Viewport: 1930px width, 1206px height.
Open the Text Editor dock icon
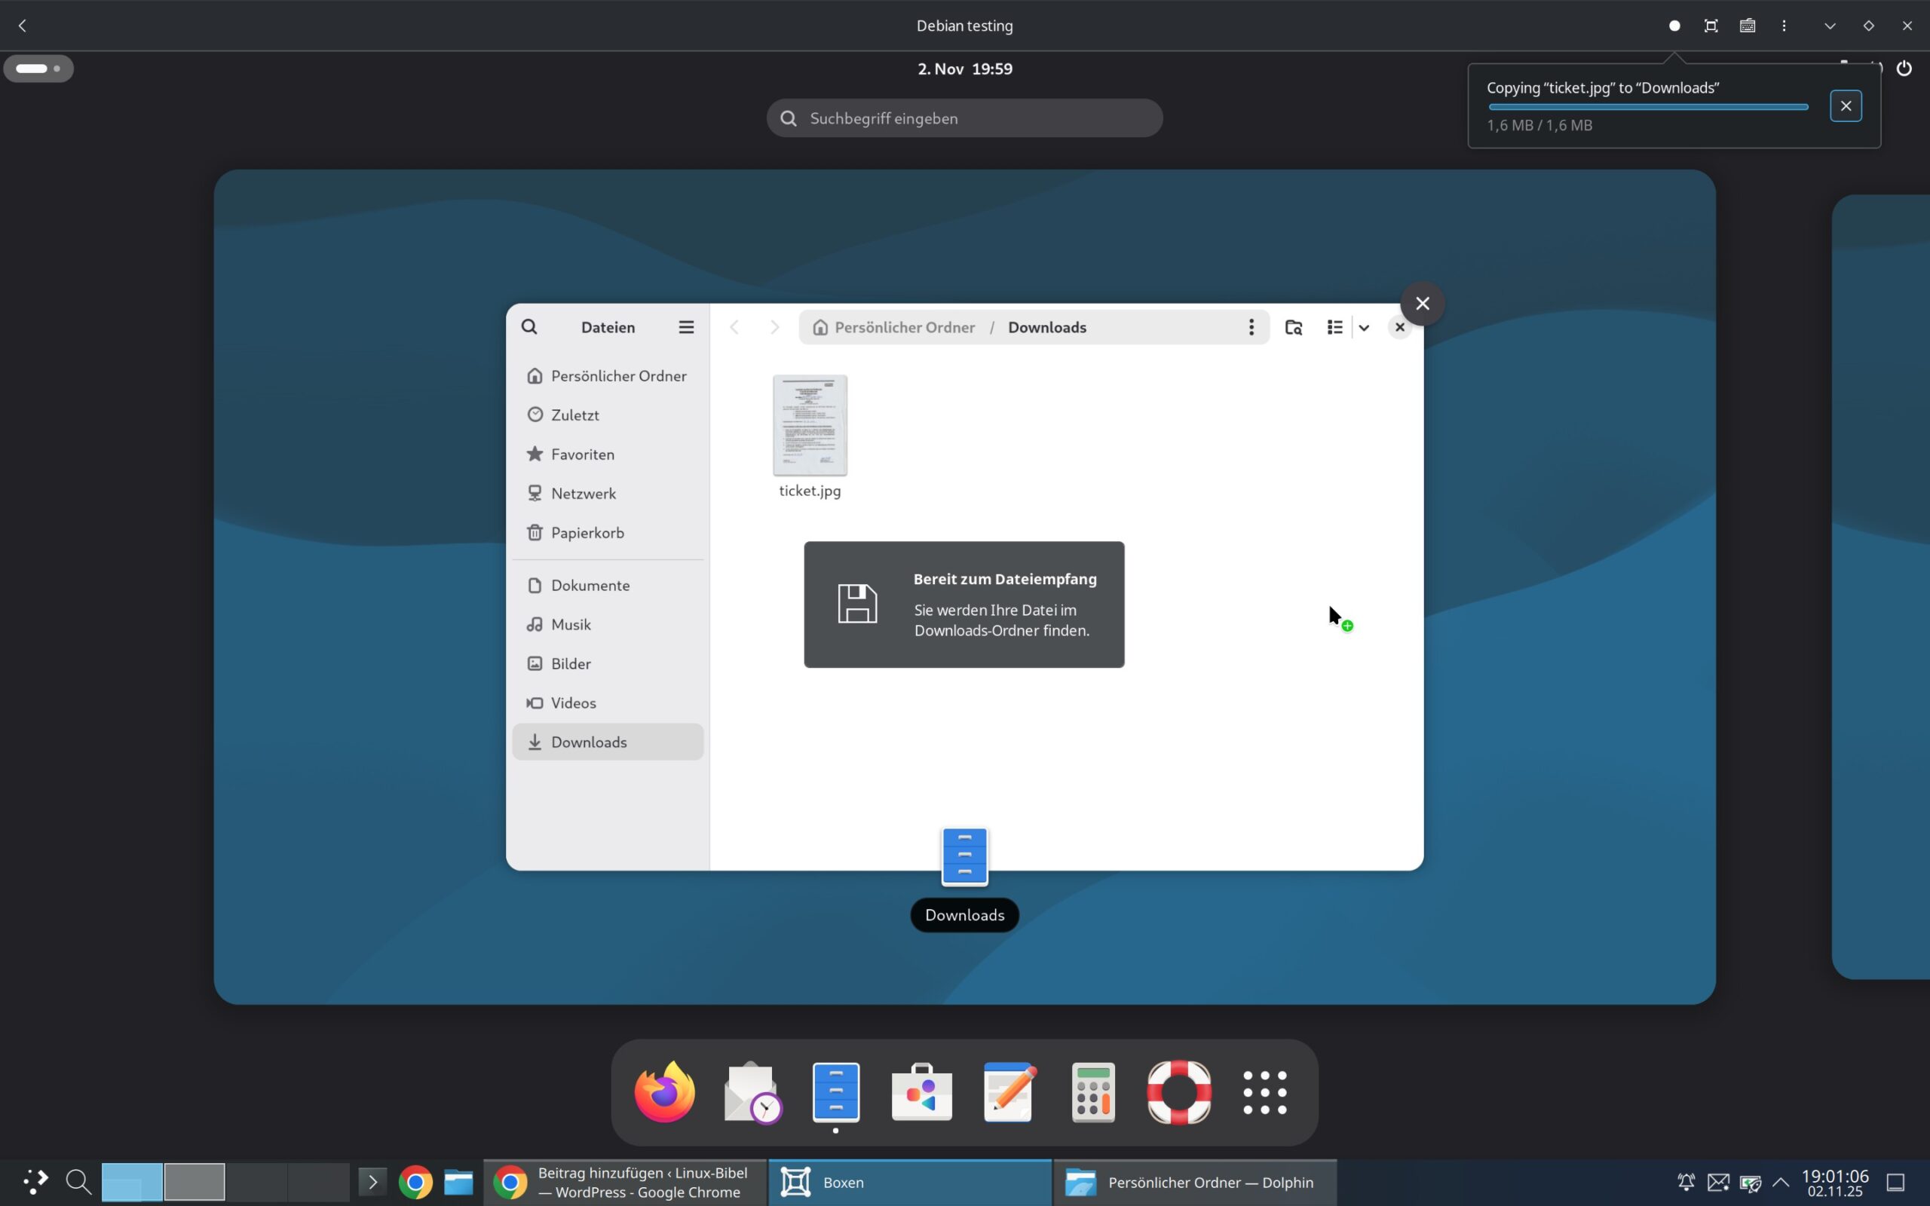(1008, 1092)
